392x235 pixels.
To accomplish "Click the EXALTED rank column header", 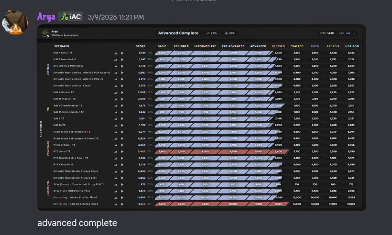I will pos(297,46).
